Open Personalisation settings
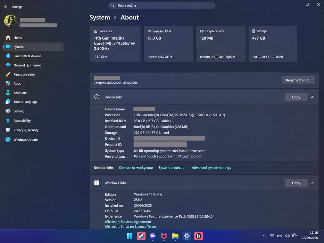The height and width of the screenshot is (243, 324). pyautogui.click(x=33, y=74)
